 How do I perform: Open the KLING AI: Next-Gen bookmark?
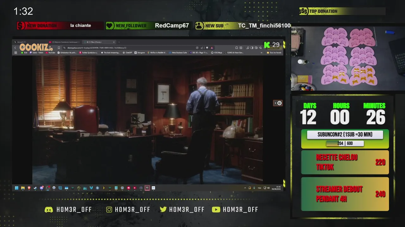pos(234,53)
